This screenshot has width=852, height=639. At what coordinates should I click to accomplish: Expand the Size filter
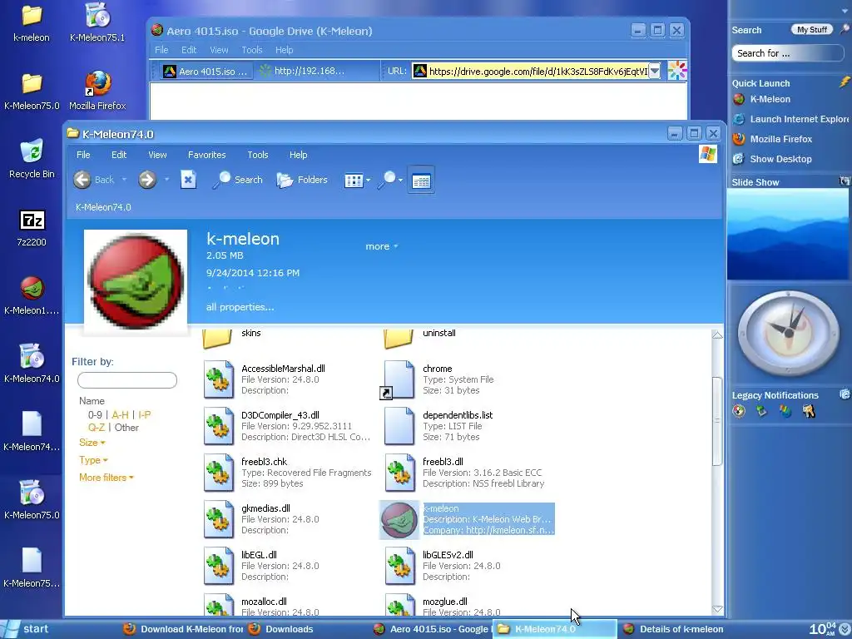tap(92, 443)
